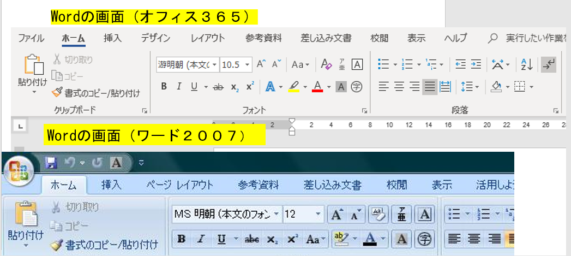Apply red font color in Office 365
This screenshot has height=256, width=571.
[x=317, y=87]
